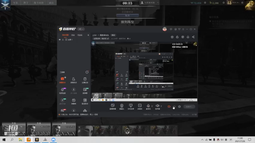Switch to the third scene tab

80,35
